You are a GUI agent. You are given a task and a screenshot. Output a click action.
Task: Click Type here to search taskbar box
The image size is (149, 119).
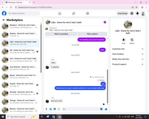tap(22, 117)
